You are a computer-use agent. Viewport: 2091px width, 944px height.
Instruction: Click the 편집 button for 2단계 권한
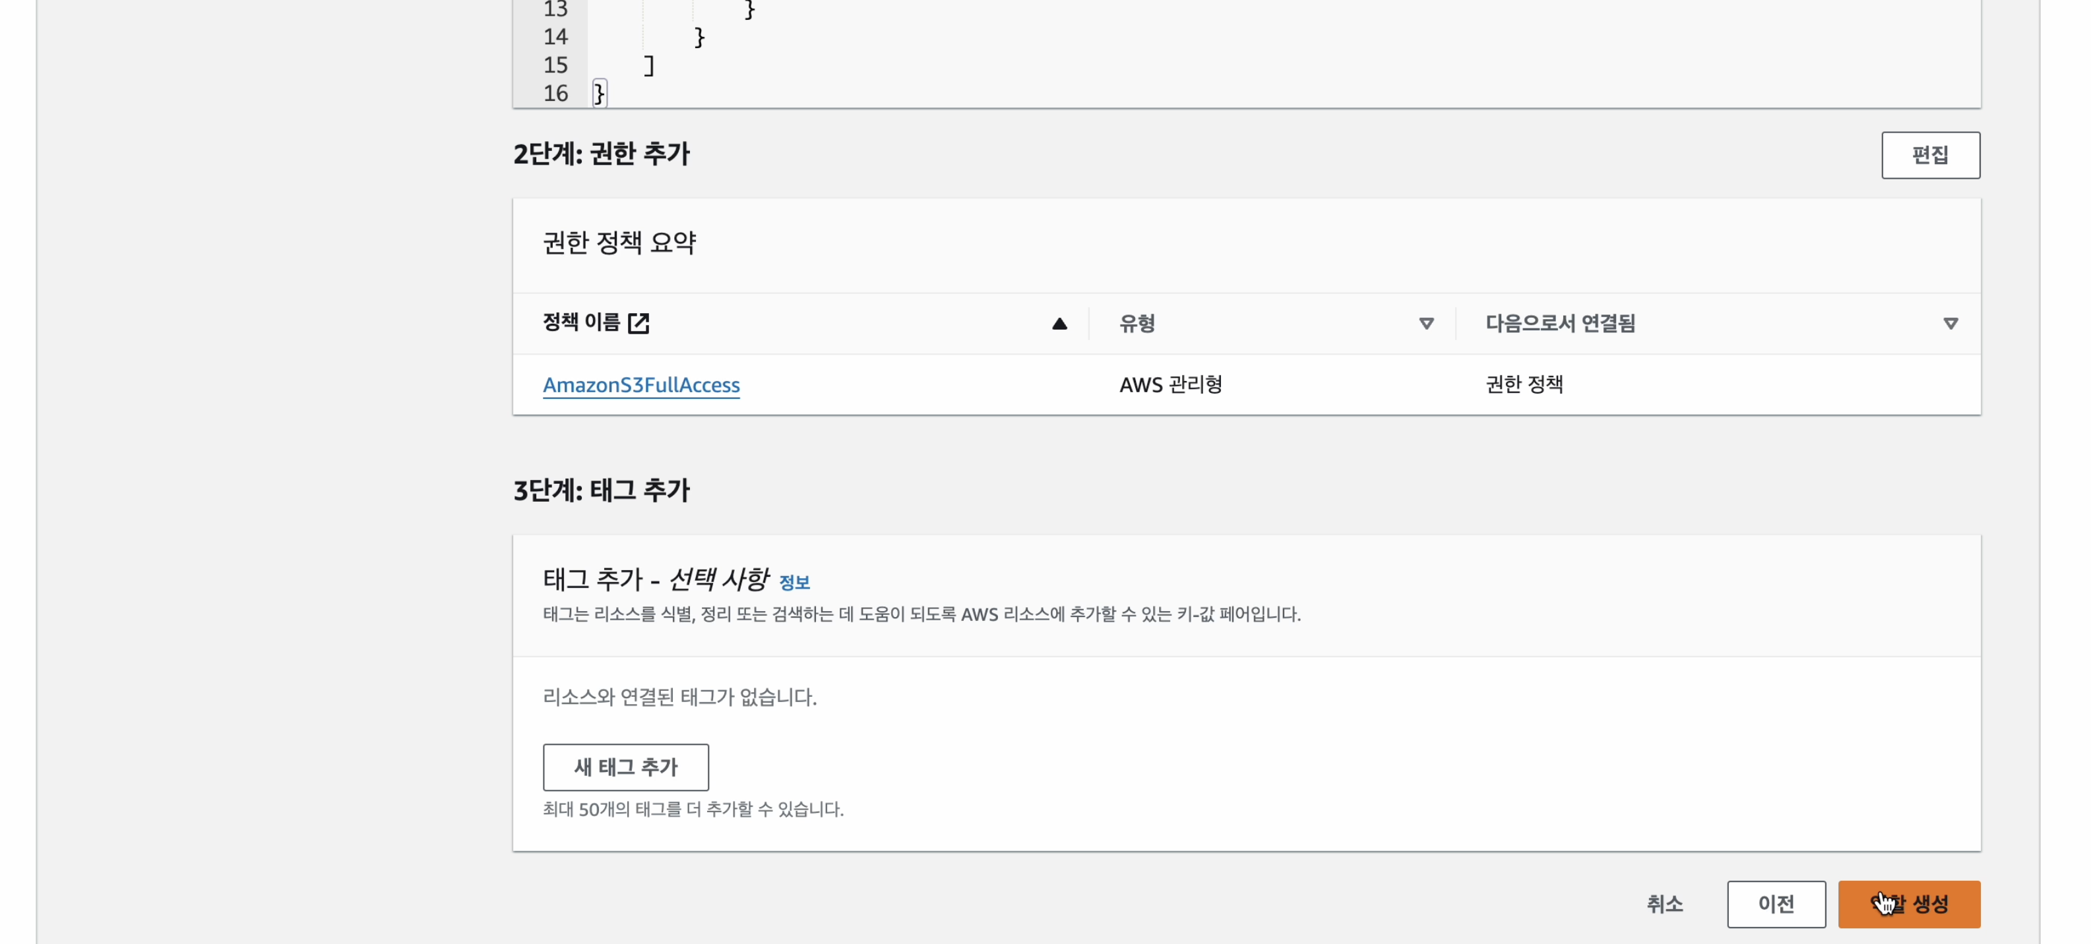(1931, 155)
